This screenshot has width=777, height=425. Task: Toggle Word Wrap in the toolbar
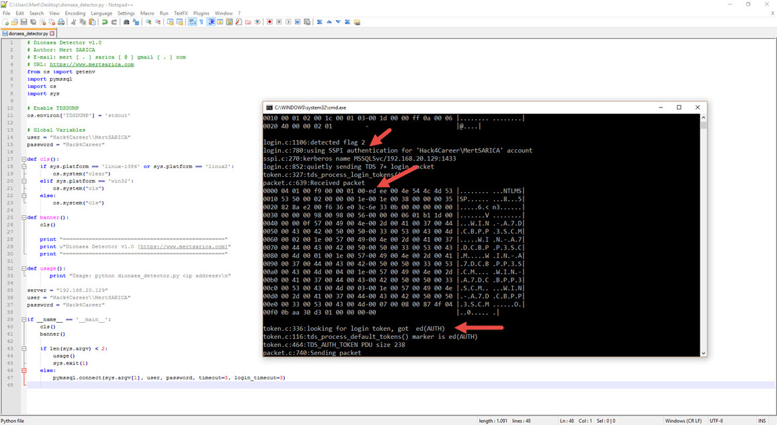[x=192, y=22]
